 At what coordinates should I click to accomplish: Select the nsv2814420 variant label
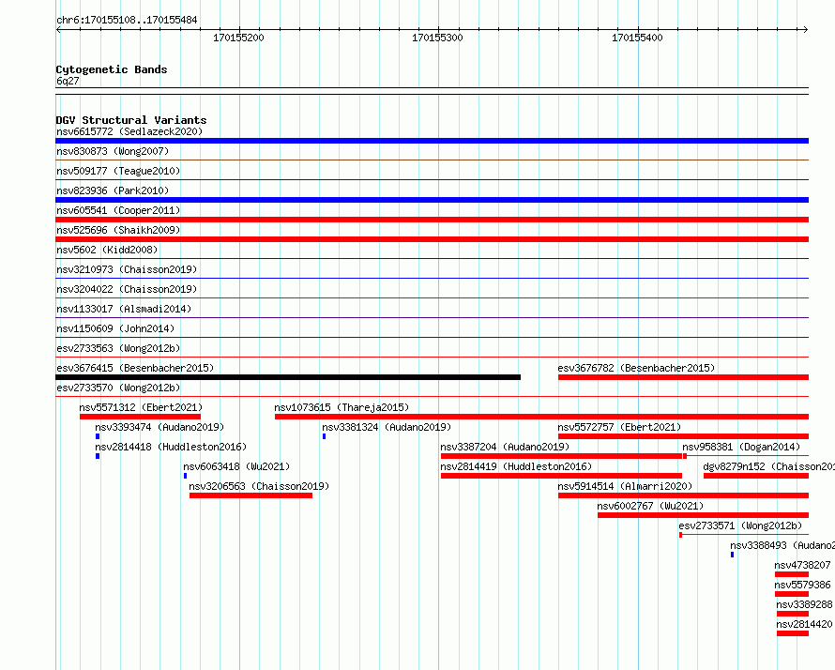pyautogui.click(x=804, y=624)
